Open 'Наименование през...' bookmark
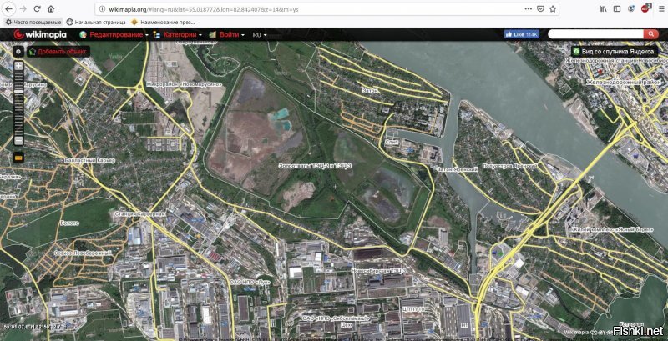668x341 pixels. [x=163, y=22]
